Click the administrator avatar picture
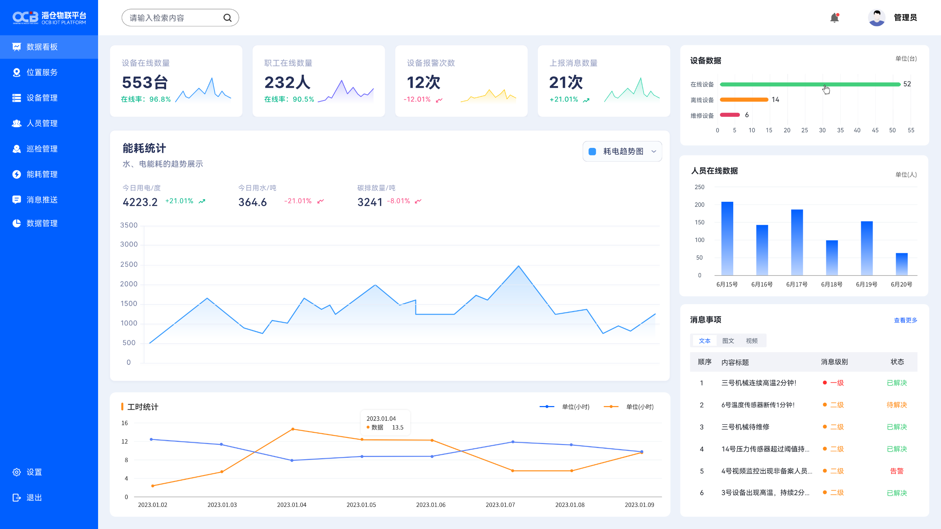Image resolution: width=941 pixels, height=529 pixels. coord(876,17)
